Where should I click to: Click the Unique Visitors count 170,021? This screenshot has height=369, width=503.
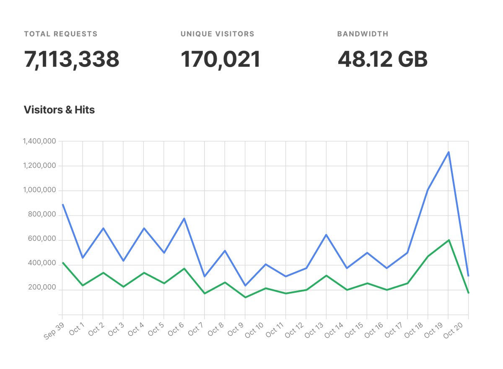click(x=221, y=59)
